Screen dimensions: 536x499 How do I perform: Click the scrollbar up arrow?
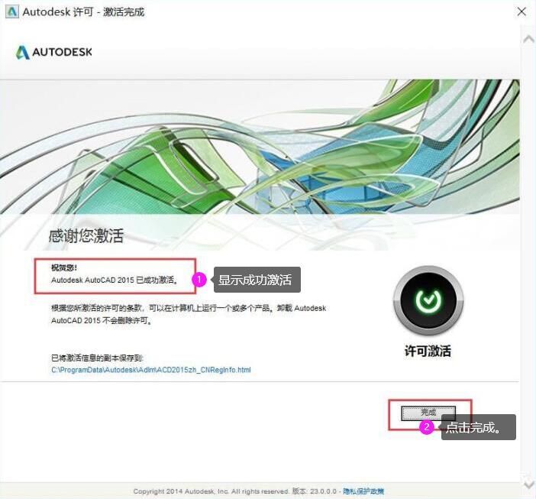click(528, 39)
